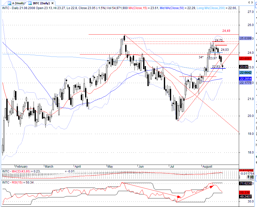Click INTC - Daily 21.08.2008 title text
The height and width of the screenshot is (207, 257).
coord(19,8)
